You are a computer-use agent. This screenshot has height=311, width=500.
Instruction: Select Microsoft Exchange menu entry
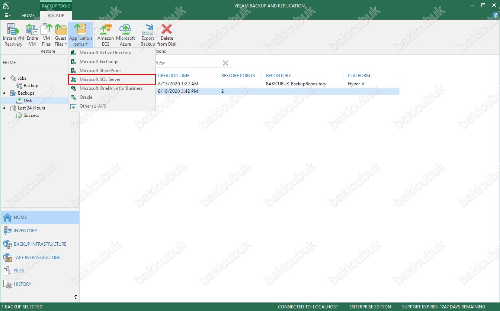coord(112,62)
